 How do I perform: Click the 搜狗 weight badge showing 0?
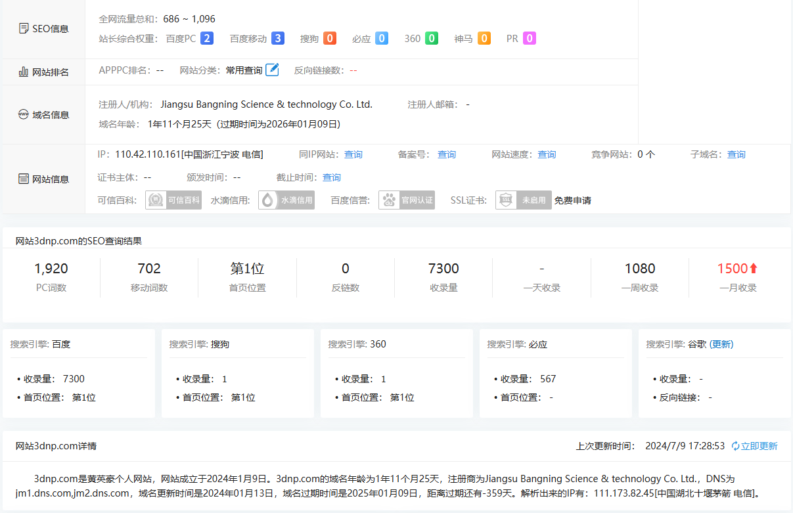pyautogui.click(x=330, y=38)
